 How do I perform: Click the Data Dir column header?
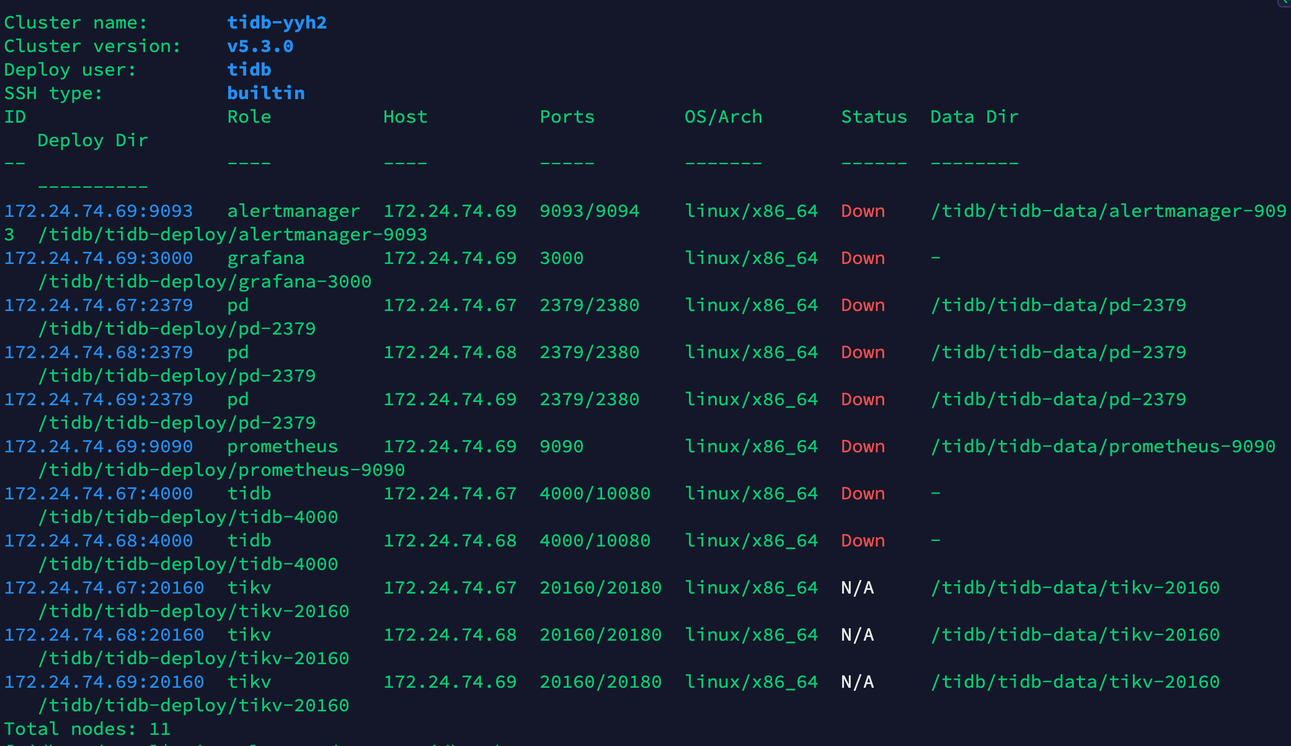point(974,117)
